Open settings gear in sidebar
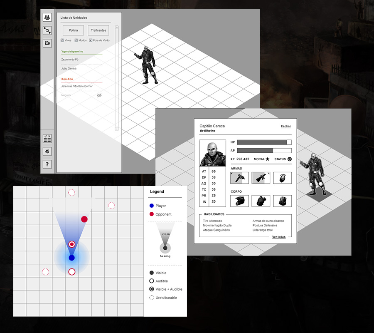The height and width of the screenshot is (333, 374). (47, 152)
